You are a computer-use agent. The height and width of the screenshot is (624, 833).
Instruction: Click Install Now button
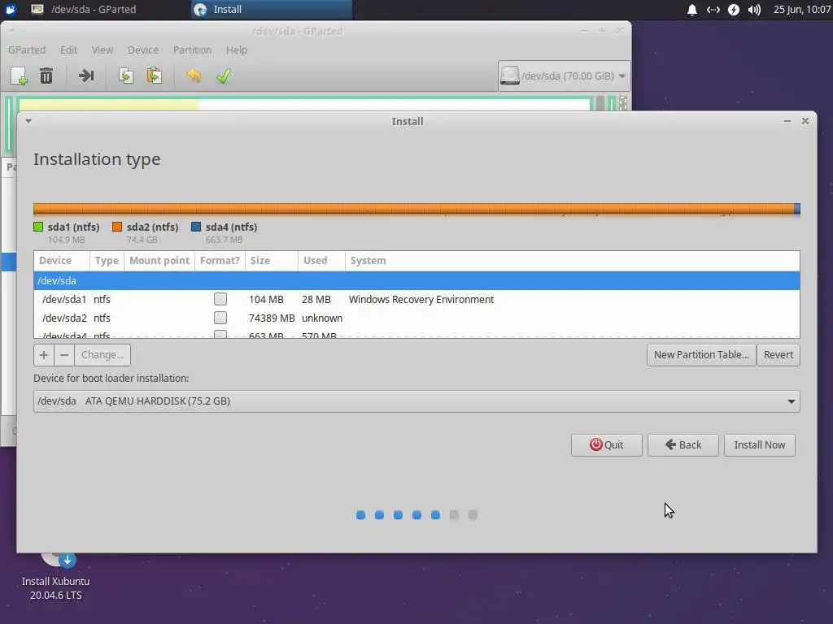[760, 445]
